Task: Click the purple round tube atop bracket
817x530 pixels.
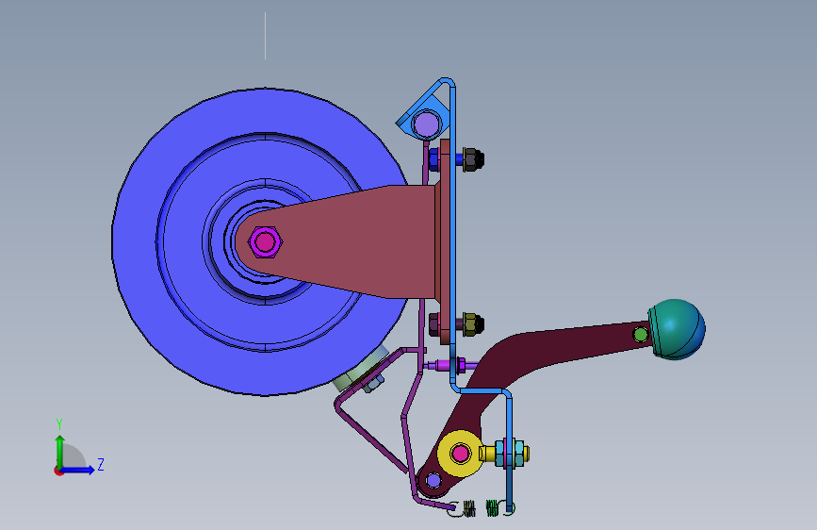Action: (x=427, y=124)
